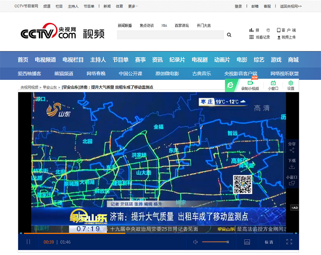
Task: Mute the video via speaker icon
Action: coord(195,242)
